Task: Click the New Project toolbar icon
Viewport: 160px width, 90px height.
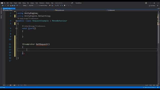Action: (8, 5)
